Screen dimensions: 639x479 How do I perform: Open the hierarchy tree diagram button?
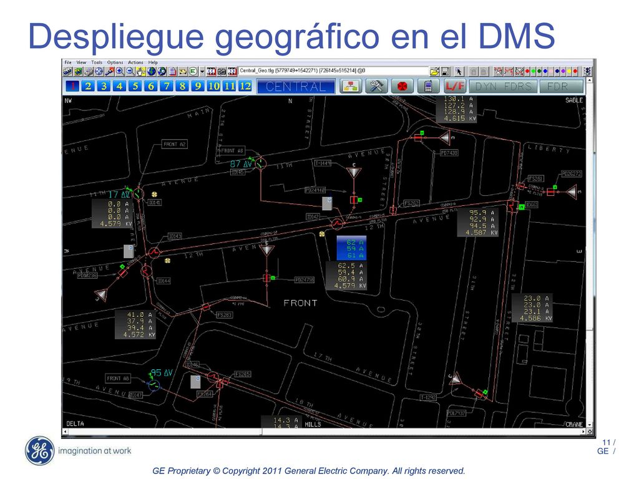[351, 86]
